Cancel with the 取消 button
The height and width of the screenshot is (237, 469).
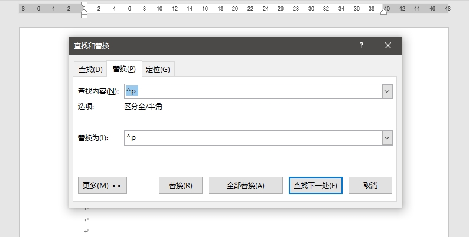(370, 185)
